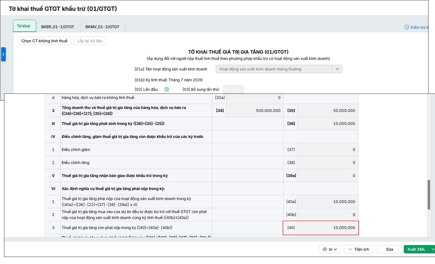The width and height of the screenshot is (435, 264).
Task: Select the [34] value 500.000.000 cell
Action: pos(255,111)
